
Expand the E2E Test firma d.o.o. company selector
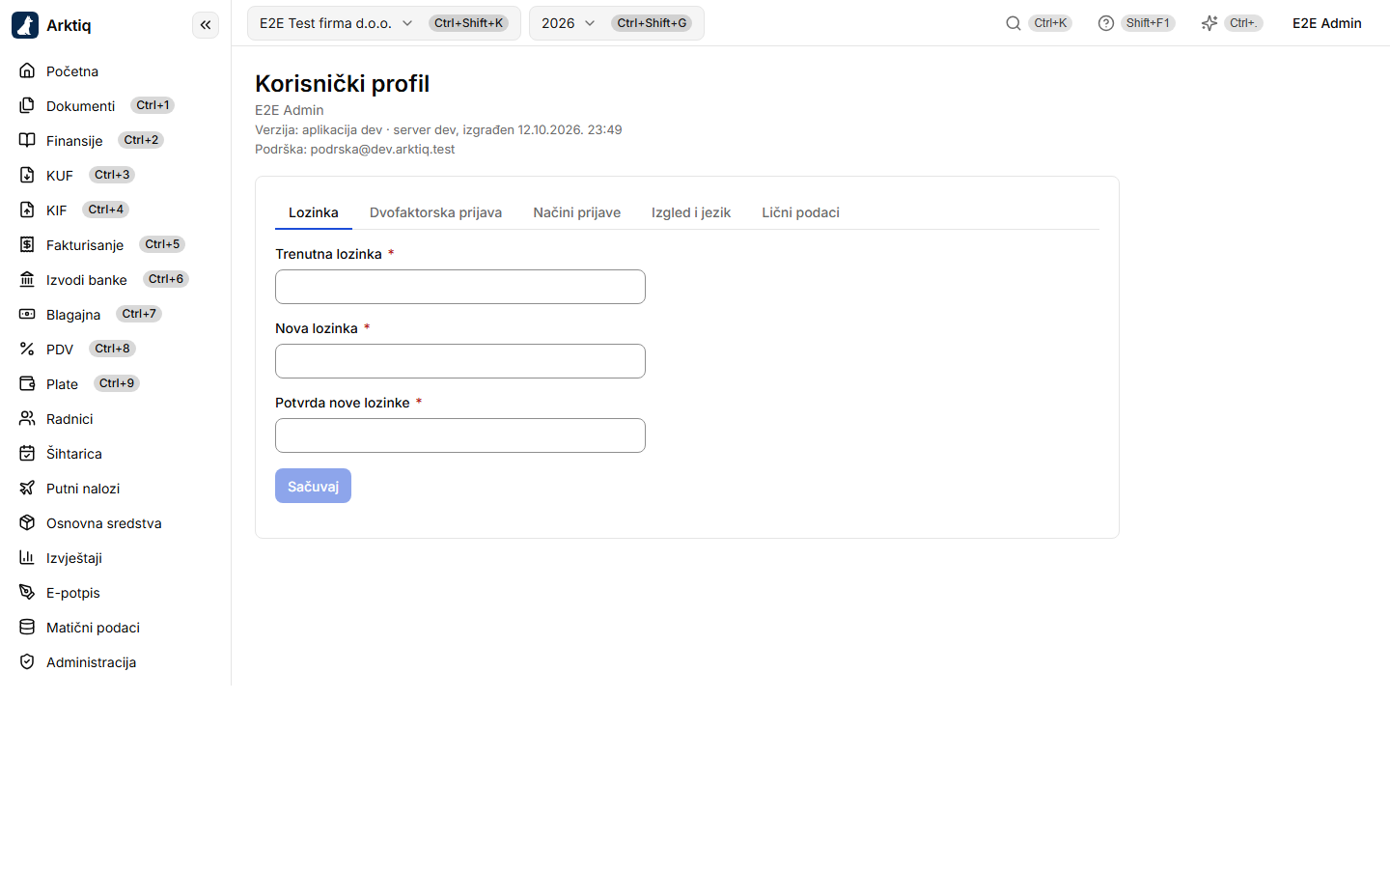coord(384,23)
